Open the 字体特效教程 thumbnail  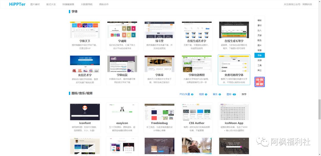pyautogui.click(x=197, y=64)
